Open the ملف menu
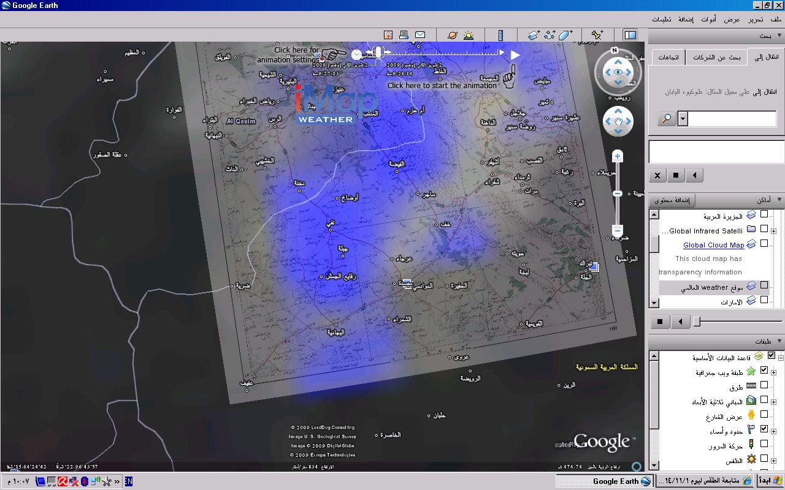The image size is (785, 490). point(776,20)
